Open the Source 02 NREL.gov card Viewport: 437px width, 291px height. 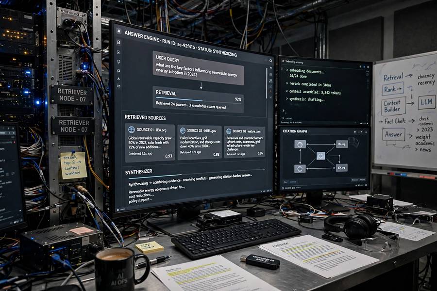click(x=200, y=143)
